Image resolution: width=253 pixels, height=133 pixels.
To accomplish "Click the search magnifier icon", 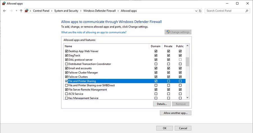I will (247, 11).
